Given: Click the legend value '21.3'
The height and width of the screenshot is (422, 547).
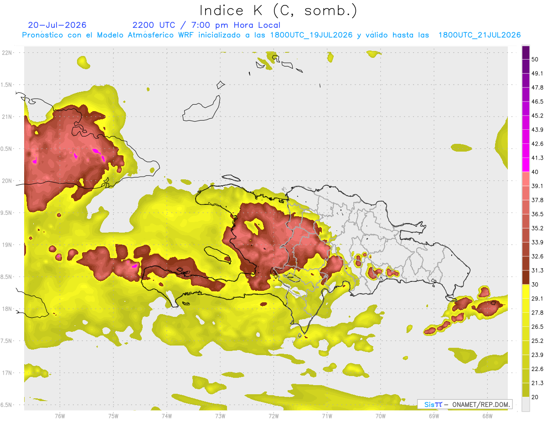Looking at the screenshot, I should pyautogui.click(x=537, y=383).
